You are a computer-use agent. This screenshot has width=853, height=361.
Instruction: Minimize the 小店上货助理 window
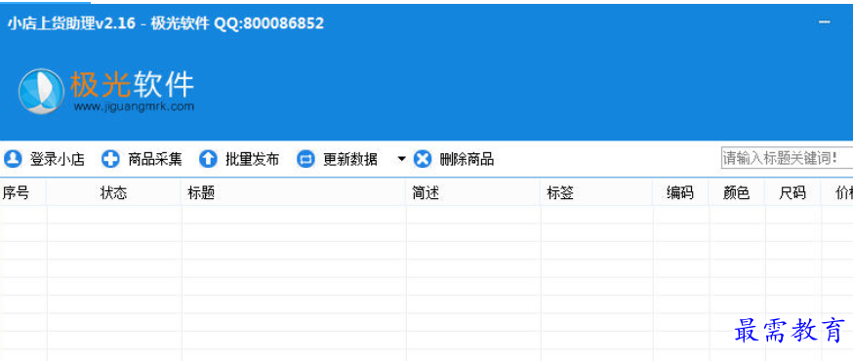pos(825,22)
